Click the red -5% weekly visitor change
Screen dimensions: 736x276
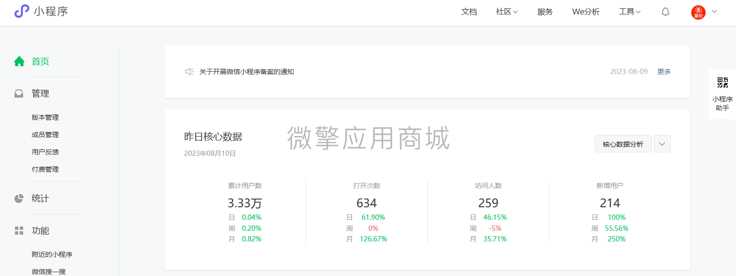(495, 228)
